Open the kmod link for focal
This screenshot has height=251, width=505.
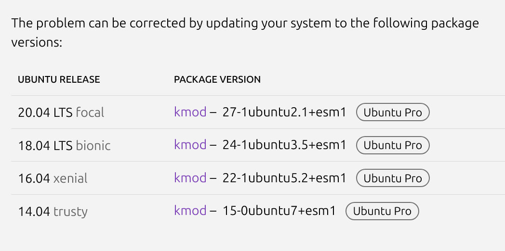tap(190, 112)
